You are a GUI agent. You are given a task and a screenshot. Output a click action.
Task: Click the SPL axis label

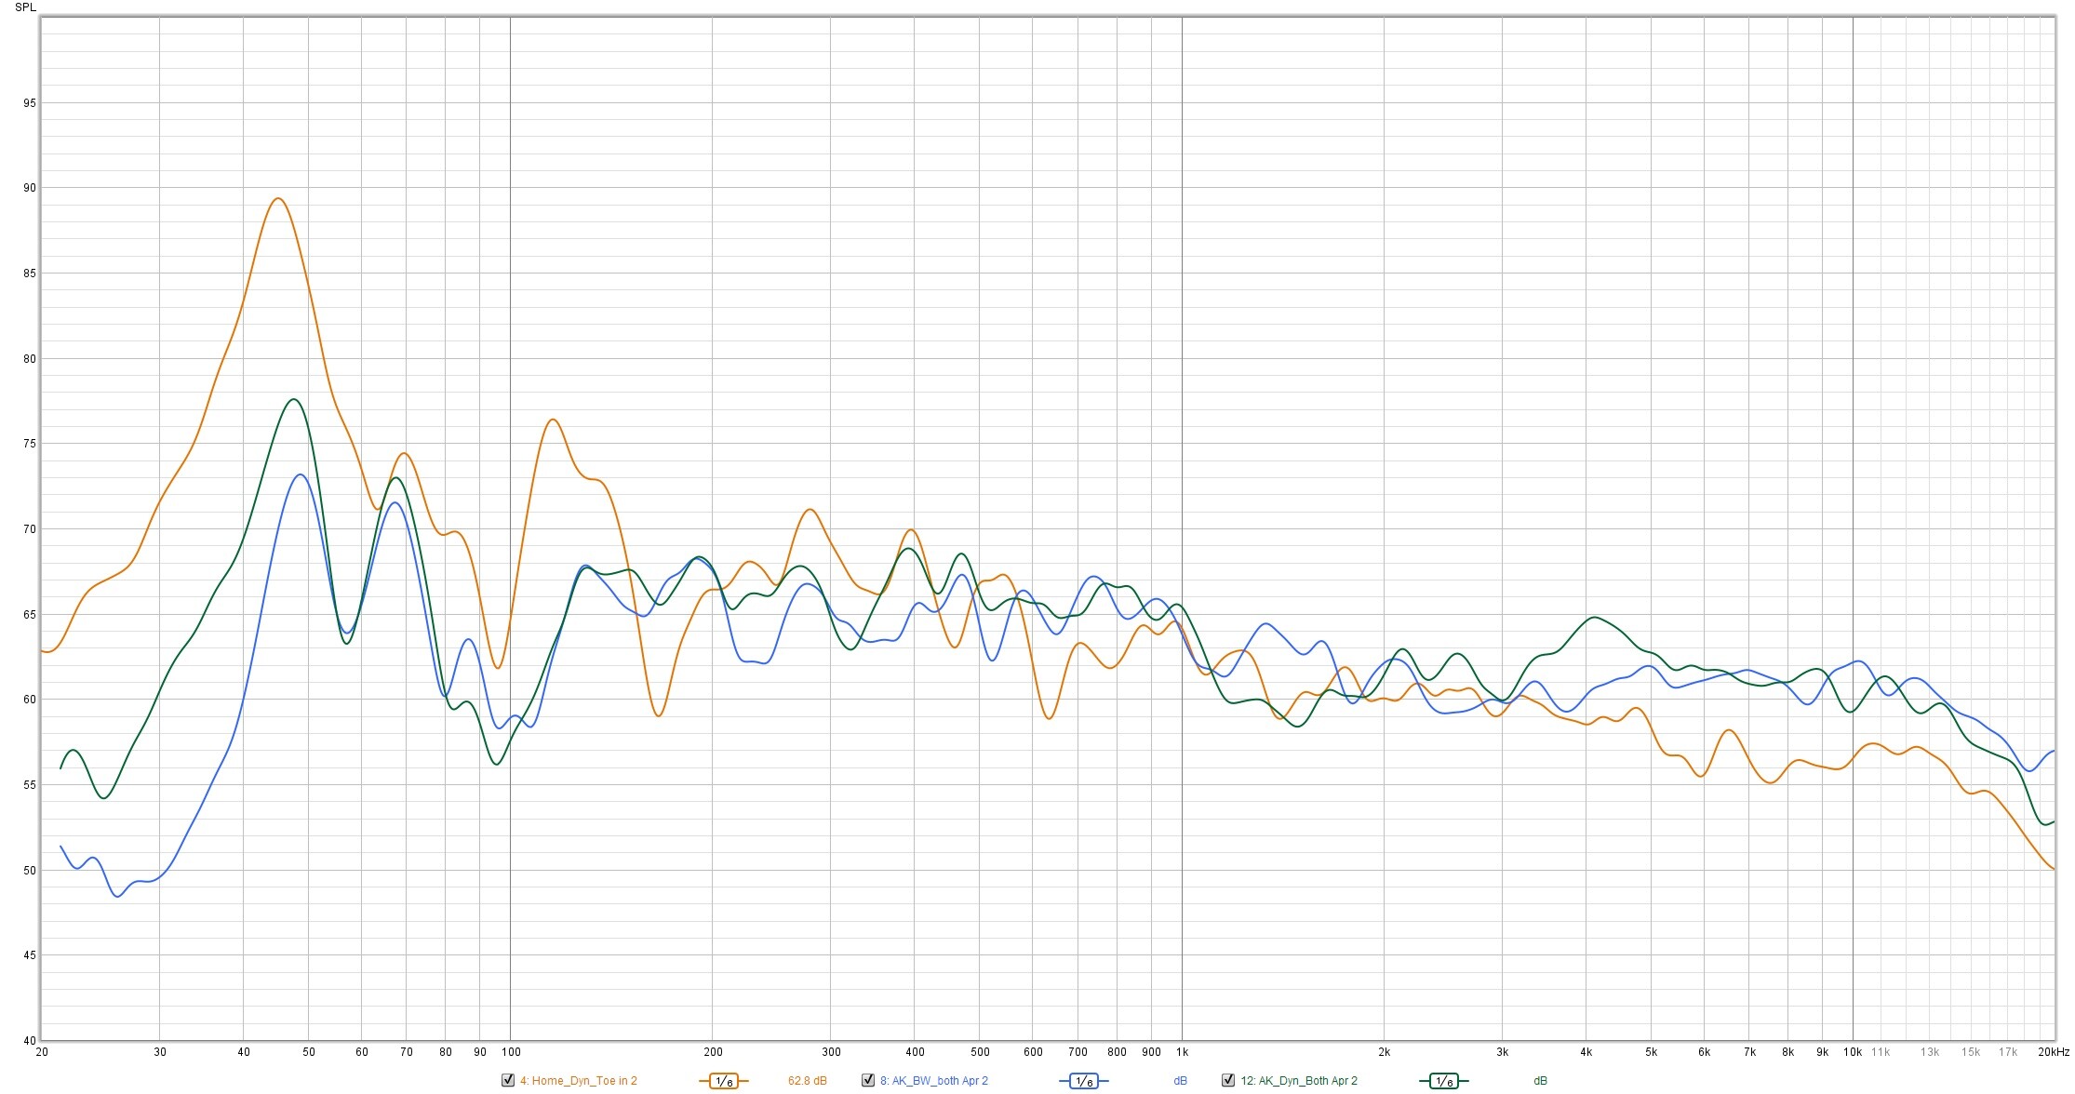pyautogui.click(x=26, y=7)
